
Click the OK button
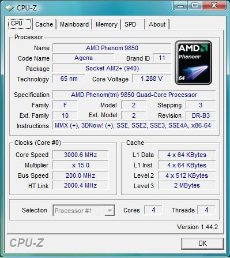pyautogui.click(x=202, y=244)
